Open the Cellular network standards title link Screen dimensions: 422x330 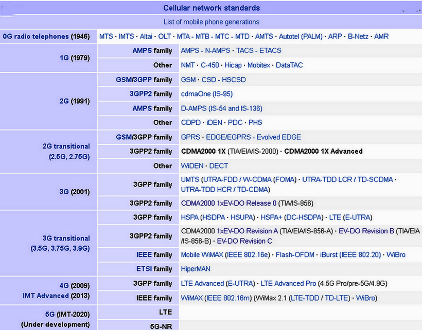click(211, 8)
